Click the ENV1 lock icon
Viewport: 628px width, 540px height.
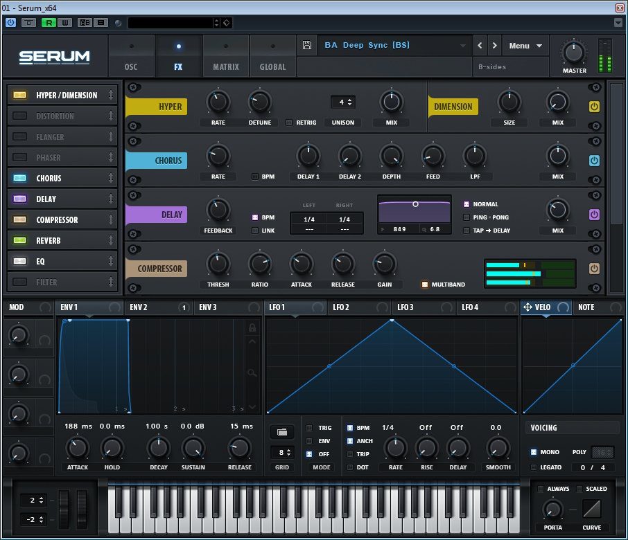click(x=252, y=327)
